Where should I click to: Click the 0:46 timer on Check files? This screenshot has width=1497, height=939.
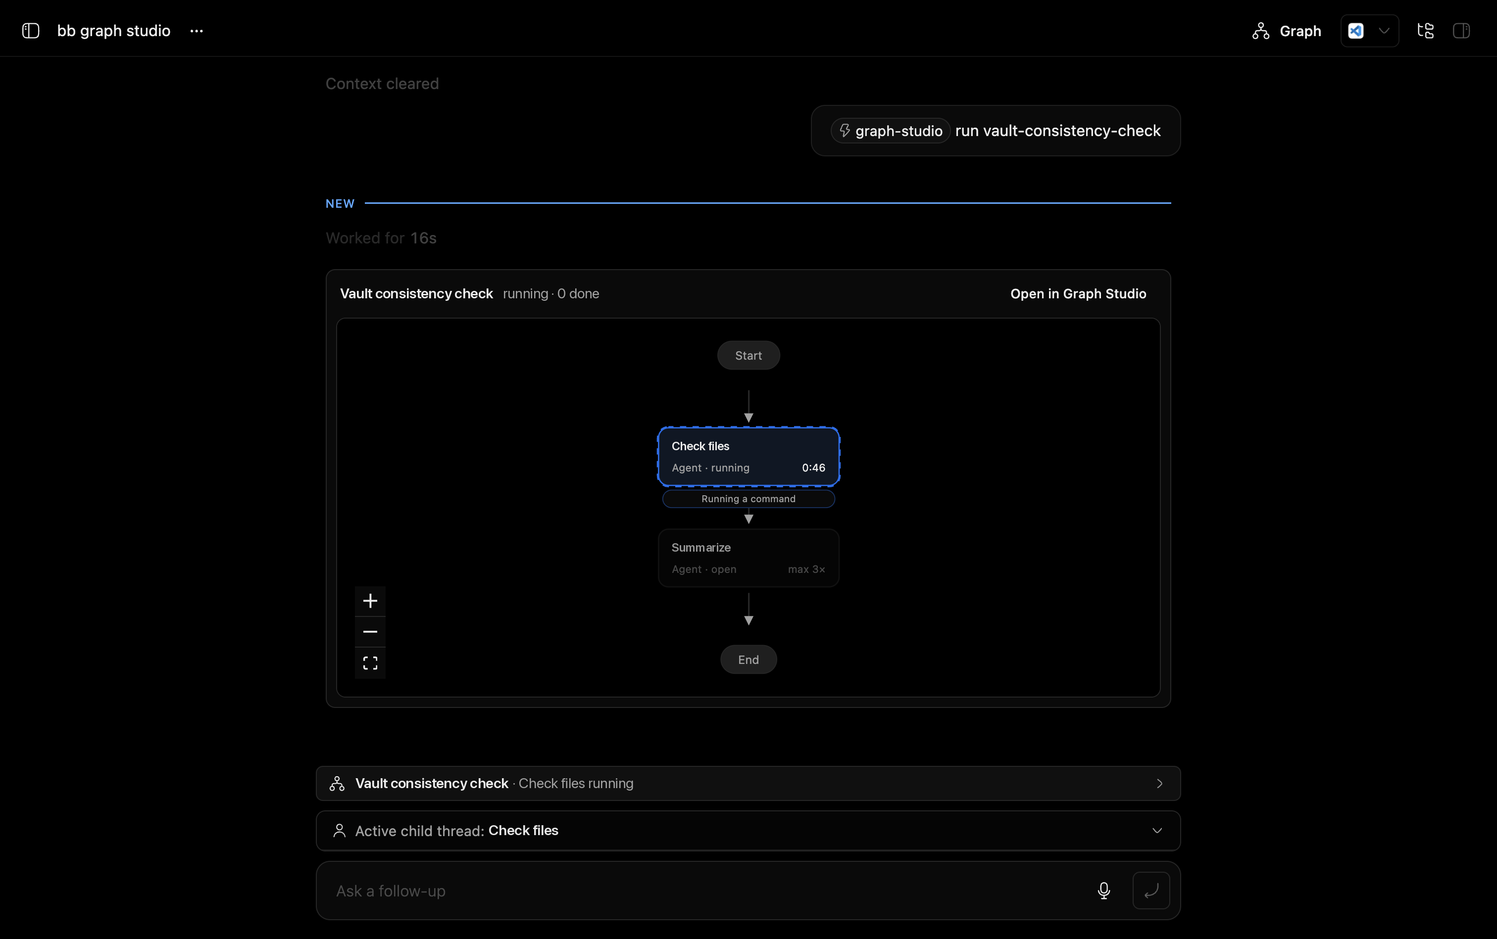pos(813,468)
